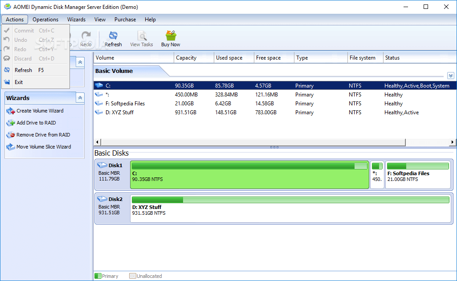Click the F: Softpedia Files volume icon

(x=99, y=103)
